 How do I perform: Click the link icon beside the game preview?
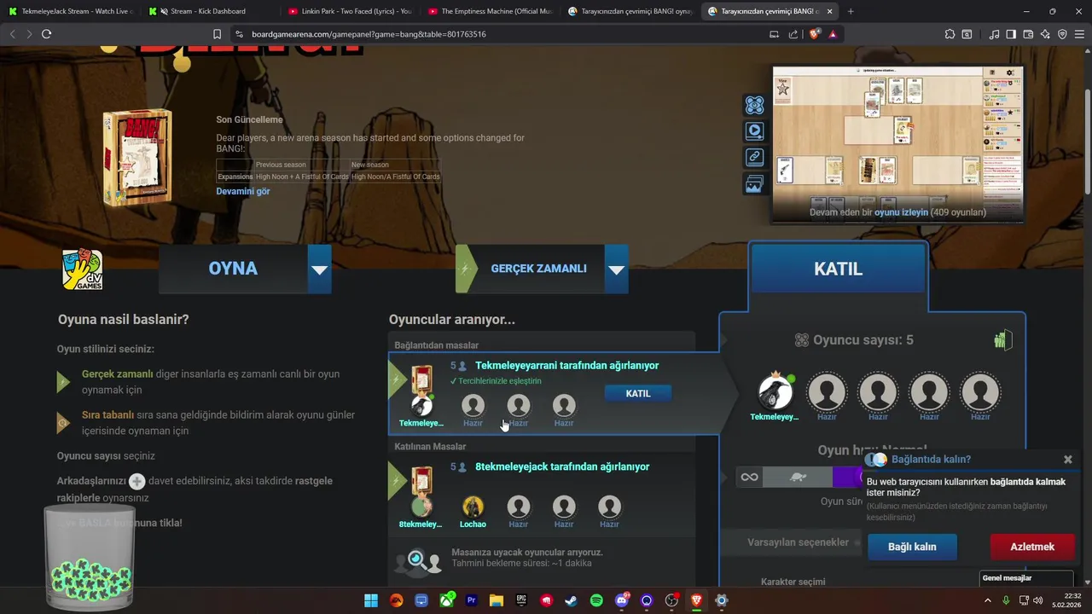point(754,157)
